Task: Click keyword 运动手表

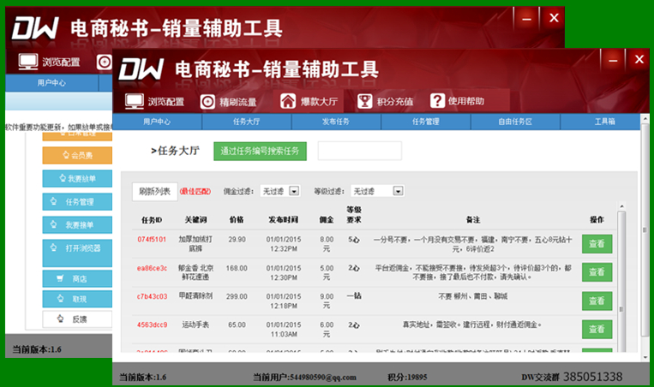Action: pos(195,324)
